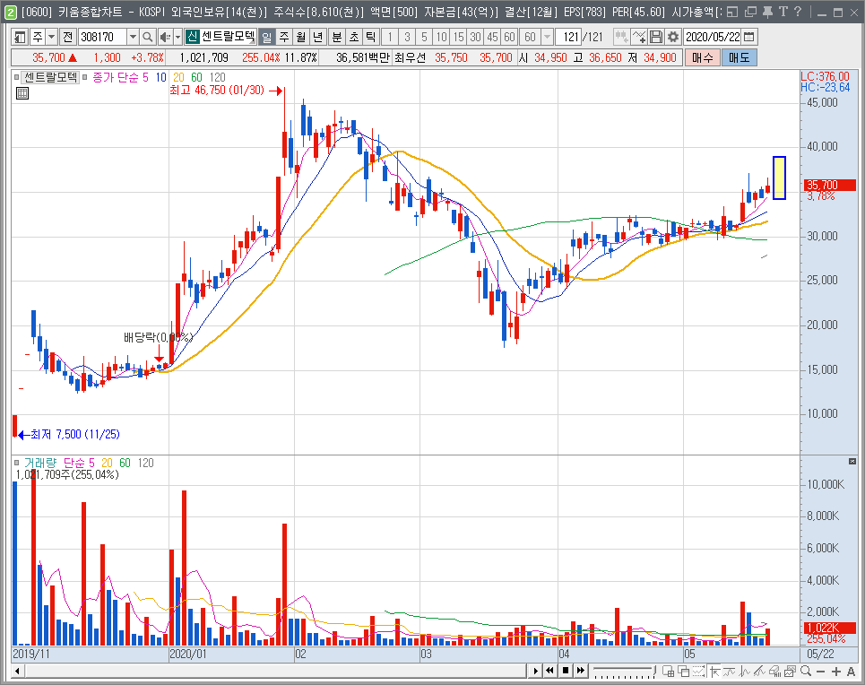Image resolution: width=865 pixels, height=685 pixels.
Task: Add a comparison chart overlay icon
Action: pos(622,37)
